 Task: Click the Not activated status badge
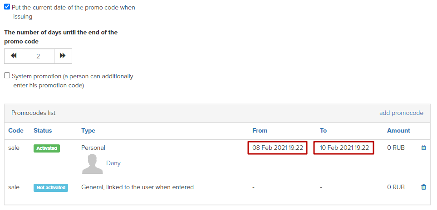(51, 188)
